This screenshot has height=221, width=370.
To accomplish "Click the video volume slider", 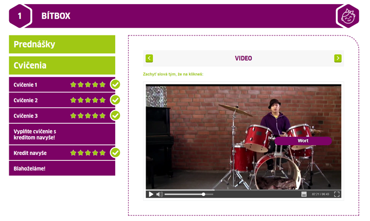I will (x=189, y=194).
